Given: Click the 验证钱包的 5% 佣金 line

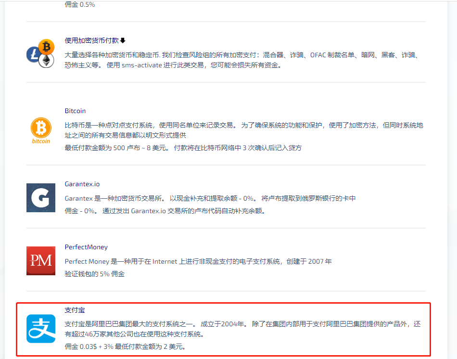Looking at the screenshot, I should click(x=94, y=274).
